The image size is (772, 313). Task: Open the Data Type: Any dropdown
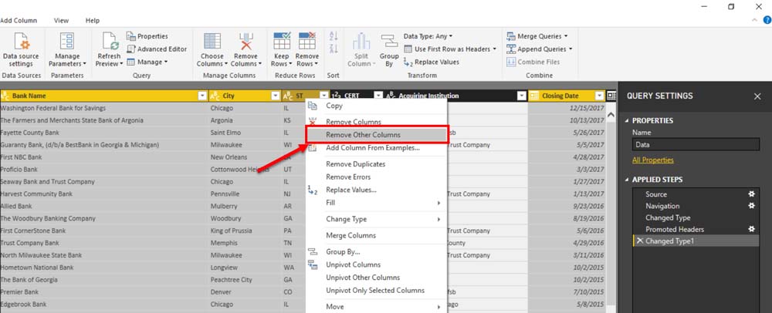[428, 36]
